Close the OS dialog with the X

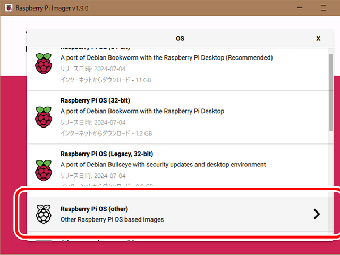tap(318, 39)
